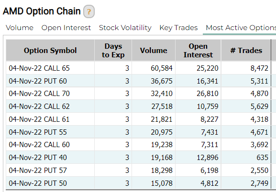Screen dimensions: 276x192
Task: Select 04-Nov-22 CALL 65 option symbol
Action: (39, 68)
